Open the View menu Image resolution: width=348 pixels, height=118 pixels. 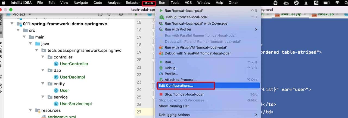pyautogui.click(x=64, y=3)
